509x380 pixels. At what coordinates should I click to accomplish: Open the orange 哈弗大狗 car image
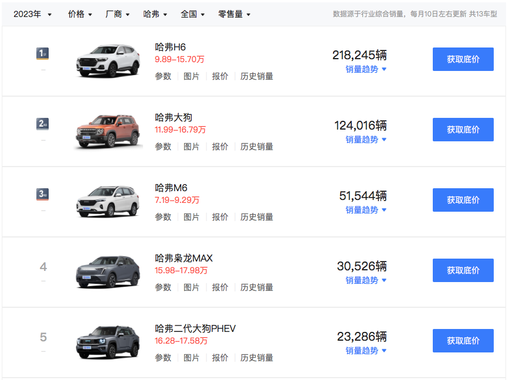point(108,131)
